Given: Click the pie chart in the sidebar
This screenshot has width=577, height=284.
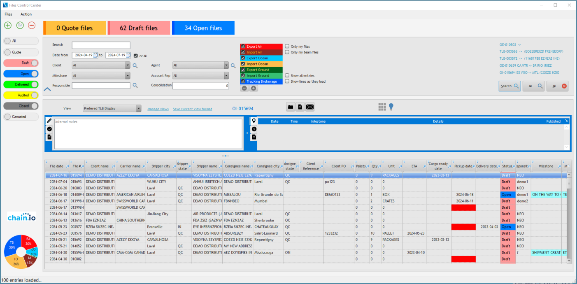Looking at the screenshot, I should click(x=22, y=251).
